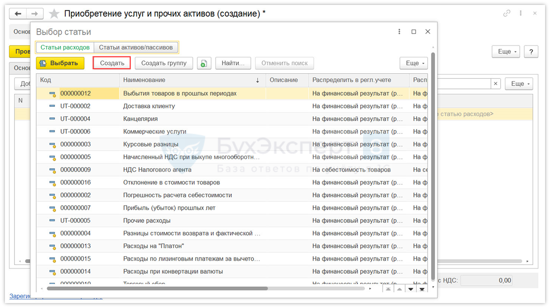Screen dimensions: 550x308
Task: Jump to first row with list navigation icon
Action: click(x=388, y=289)
